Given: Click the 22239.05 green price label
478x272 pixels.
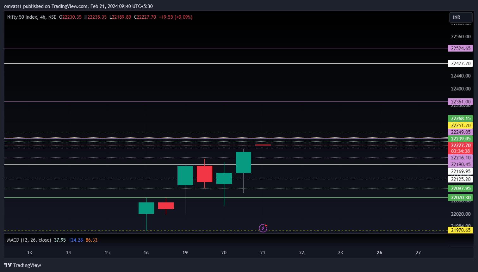Looking at the screenshot, I should click(x=460, y=139).
